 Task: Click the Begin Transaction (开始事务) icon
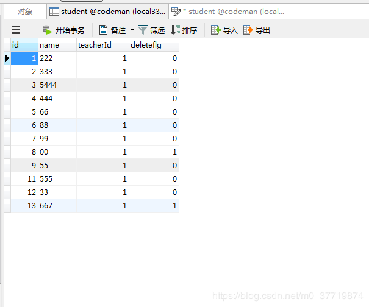48,30
